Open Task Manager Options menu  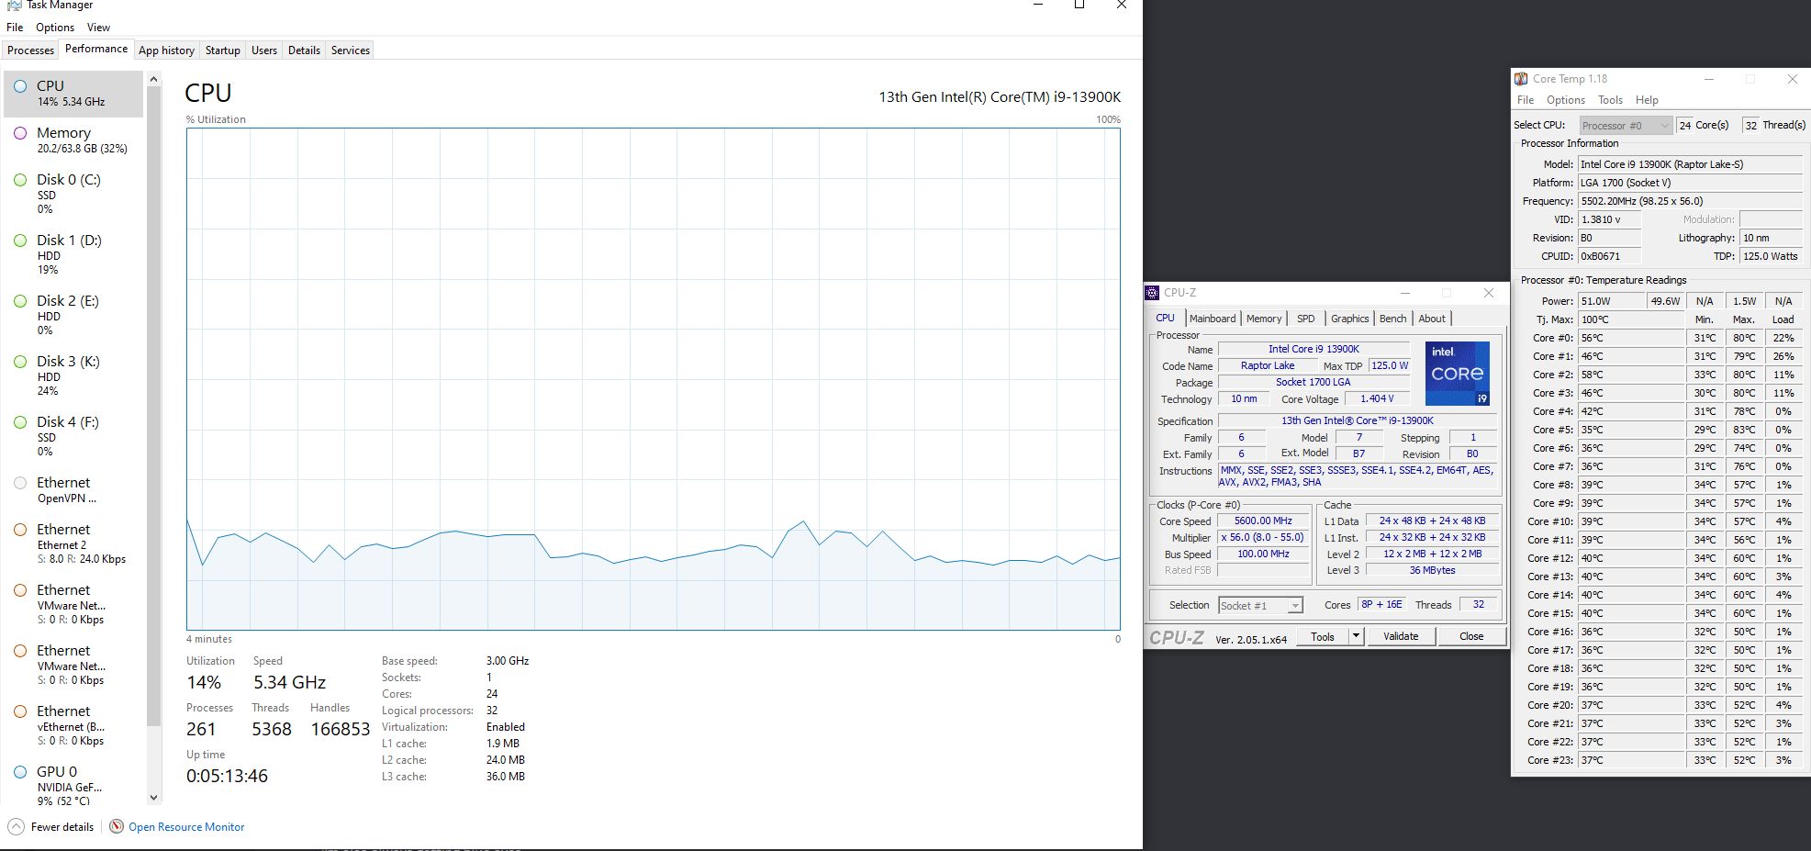pos(55,28)
